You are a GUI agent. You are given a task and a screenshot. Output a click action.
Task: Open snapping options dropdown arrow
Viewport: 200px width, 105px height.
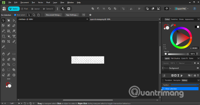click(x=170, y=9)
